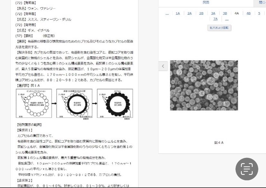Open figure page 7A
Screen dimensions: 266x188
pos(215,19)
